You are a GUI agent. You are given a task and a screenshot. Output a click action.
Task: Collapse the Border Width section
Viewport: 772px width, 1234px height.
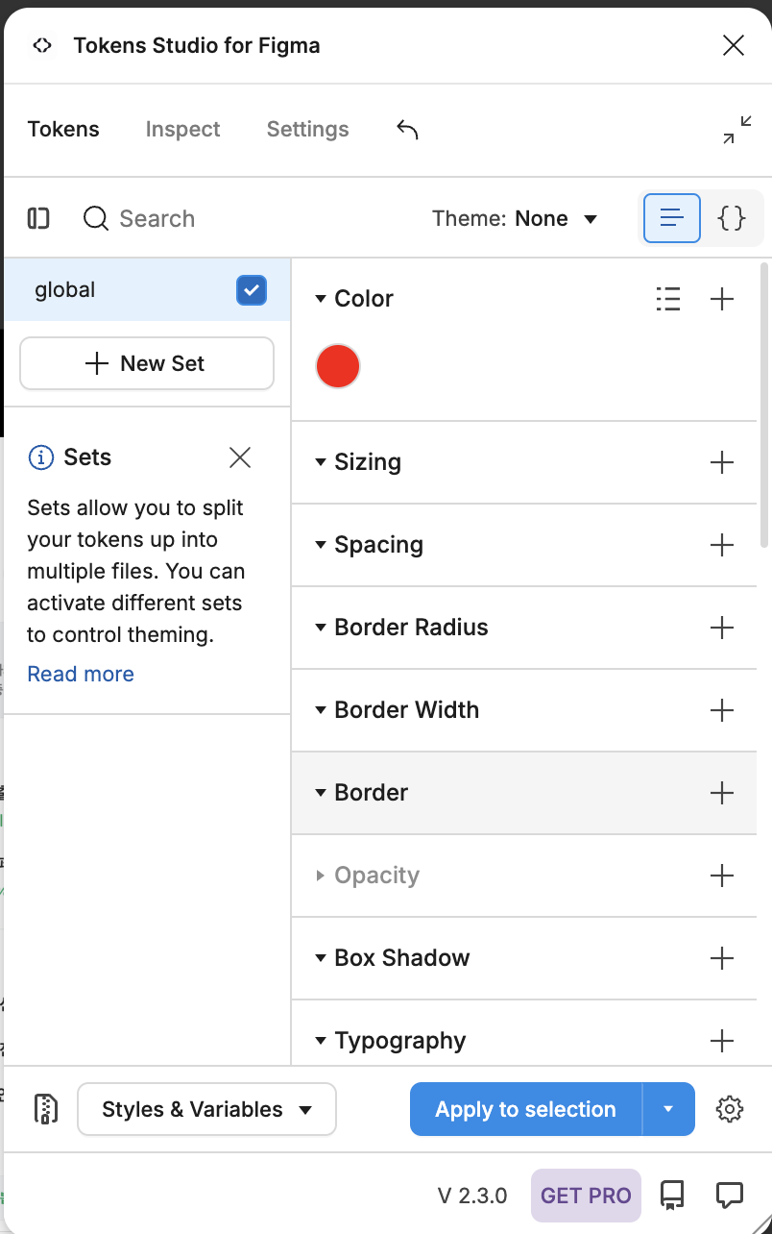[321, 710]
